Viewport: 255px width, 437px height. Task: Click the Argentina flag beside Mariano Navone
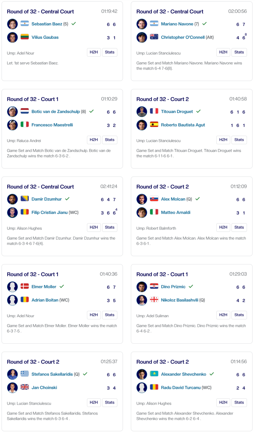[x=154, y=24]
